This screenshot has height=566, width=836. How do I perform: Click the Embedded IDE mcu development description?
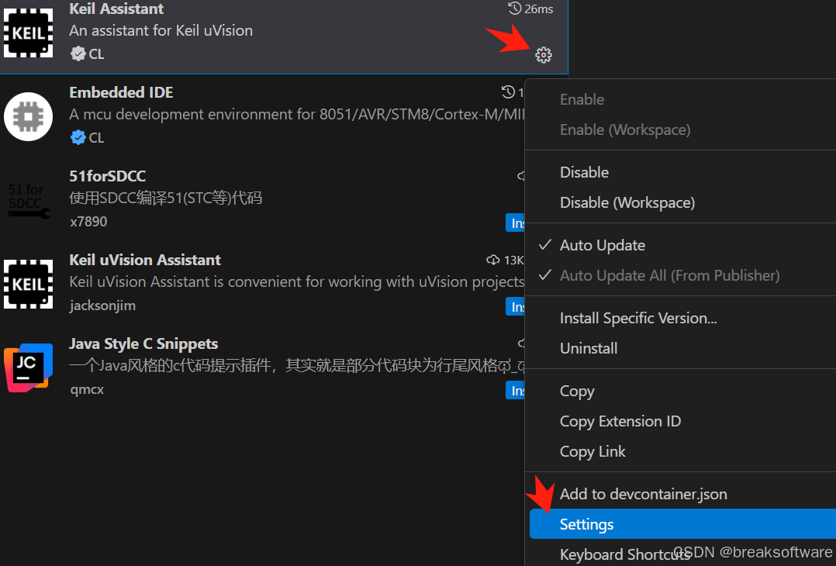(x=297, y=114)
